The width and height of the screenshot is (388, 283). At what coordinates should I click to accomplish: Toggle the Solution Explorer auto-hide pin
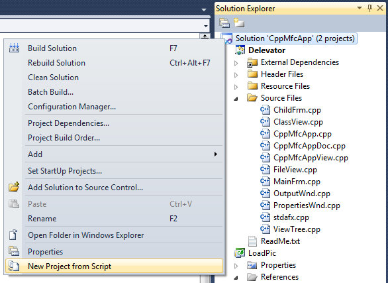tap(369, 9)
